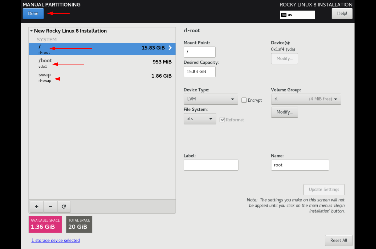
Task: Click the Name input field containing root
Action: coord(300,165)
